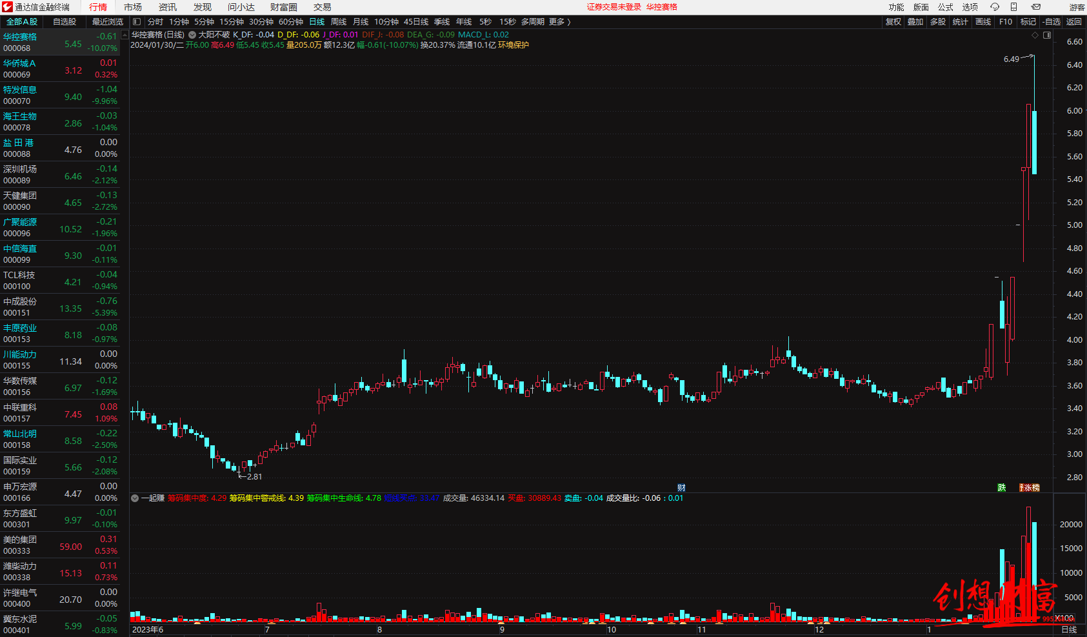This screenshot has height=637, width=1087.
Task: Switch to 30分钟 chart period
Action: point(261,22)
